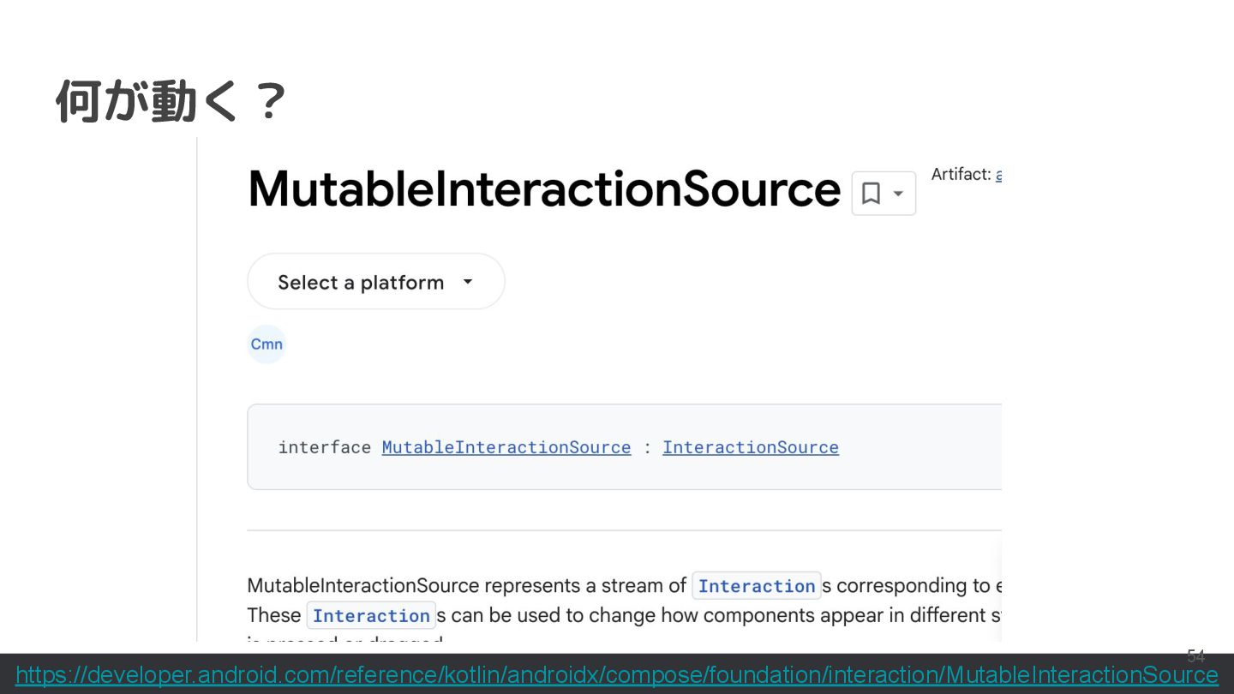
Task: Click the Cmn platform badge
Action: (x=267, y=344)
